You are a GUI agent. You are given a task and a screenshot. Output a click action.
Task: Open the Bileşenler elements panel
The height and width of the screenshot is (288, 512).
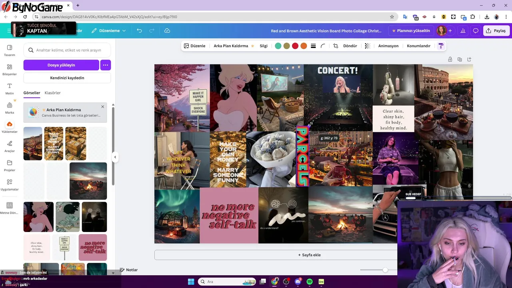pos(10,70)
